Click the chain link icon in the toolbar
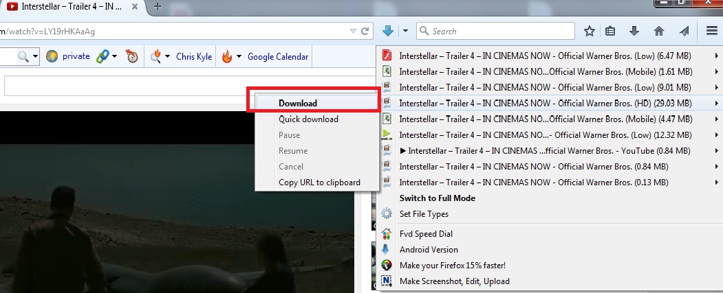Viewport: 723px width, 293px height. pyautogui.click(x=102, y=56)
